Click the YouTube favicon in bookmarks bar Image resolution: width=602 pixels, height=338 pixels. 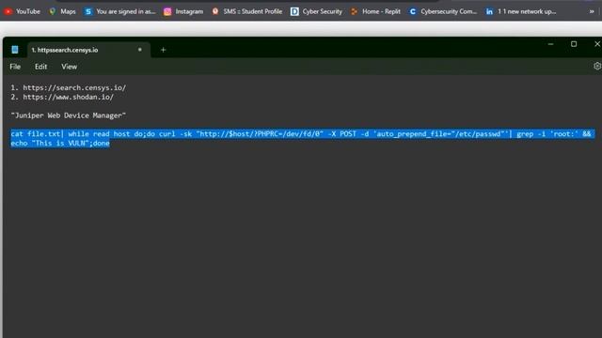8,11
